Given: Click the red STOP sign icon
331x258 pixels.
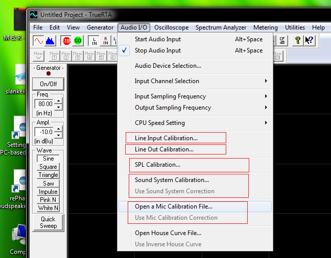Looking at the screenshot, I should coord(66,41).
